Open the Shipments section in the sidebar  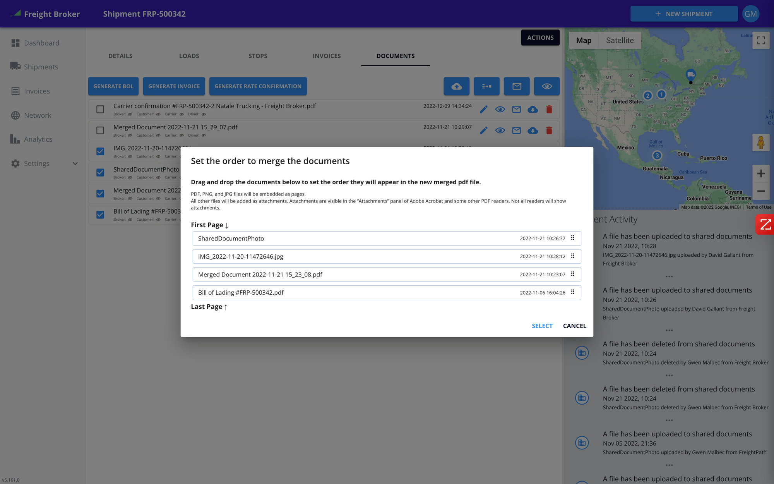(41, 67)
